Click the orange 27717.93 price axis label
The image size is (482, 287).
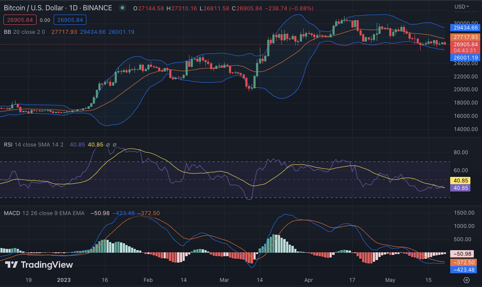(x=466, y=38)
